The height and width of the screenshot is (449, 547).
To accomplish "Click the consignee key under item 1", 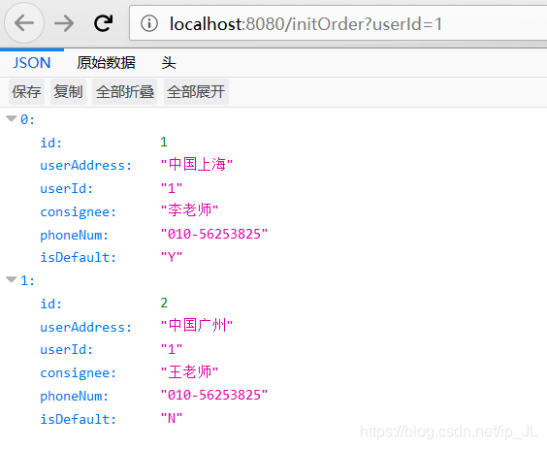I will [x=79, y=373].
